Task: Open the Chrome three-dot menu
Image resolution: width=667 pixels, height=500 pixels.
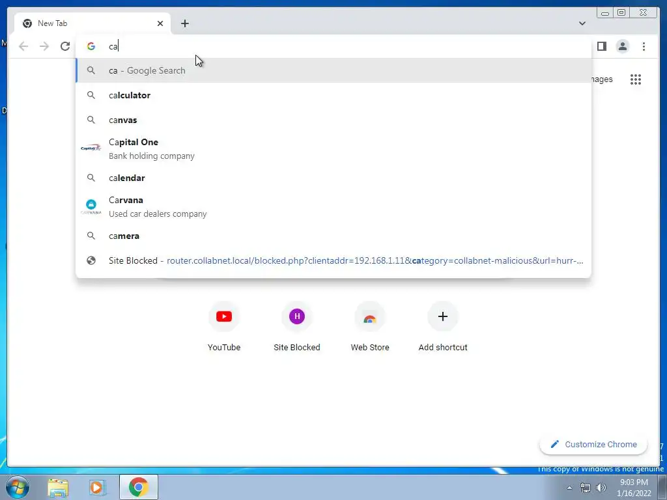Action: tap(644, 46)
